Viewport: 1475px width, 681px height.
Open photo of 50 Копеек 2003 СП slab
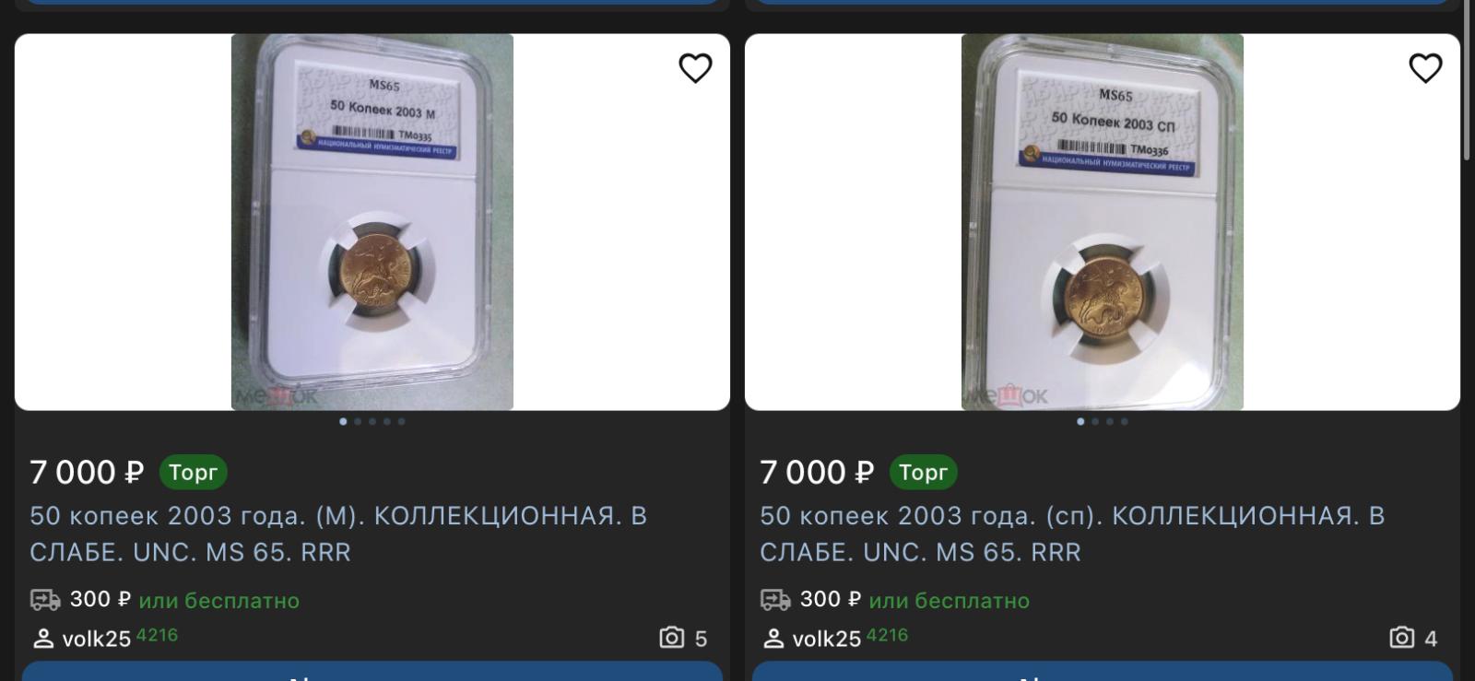[x=1103, y=222]
